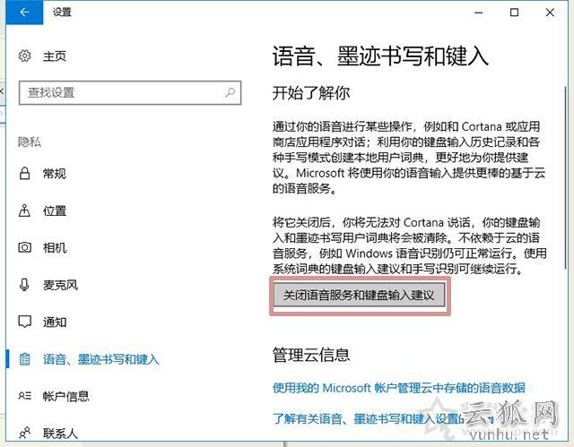Click the vertical scrollbar on right edge
This screenshot has height=447, width=574.
click(x=566, y=177)
